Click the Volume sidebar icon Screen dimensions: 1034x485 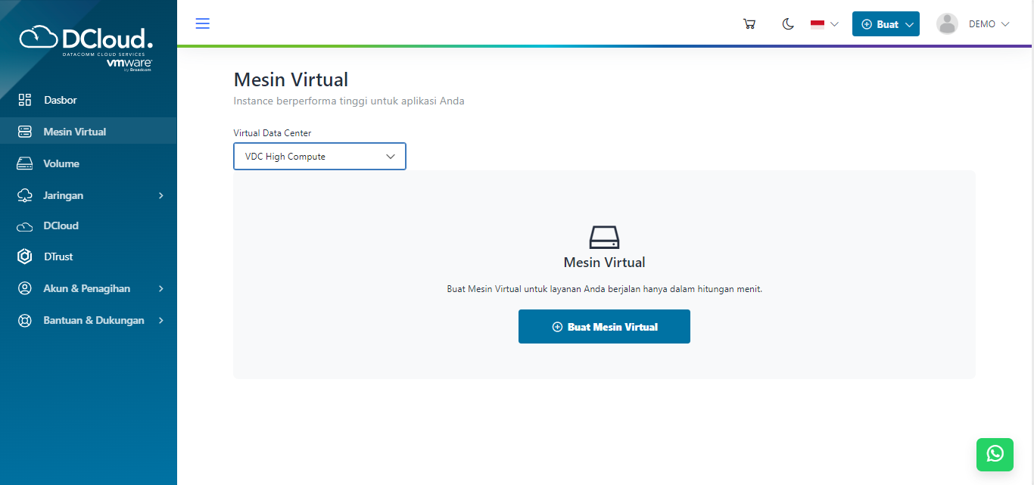coord(24,163)
